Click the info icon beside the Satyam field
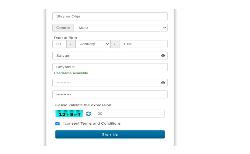 pos(163,56)
